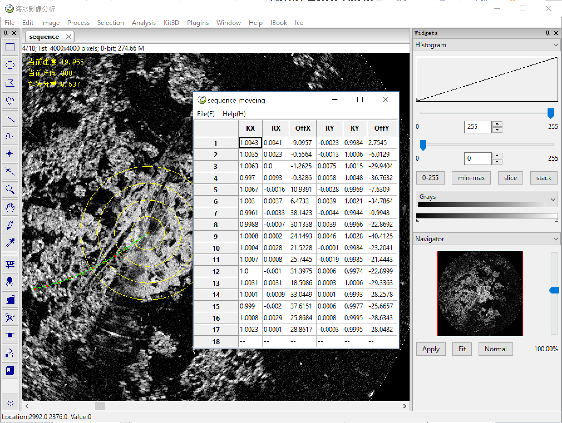
Task: Open the Analysis menu
Action: point(144,23)
